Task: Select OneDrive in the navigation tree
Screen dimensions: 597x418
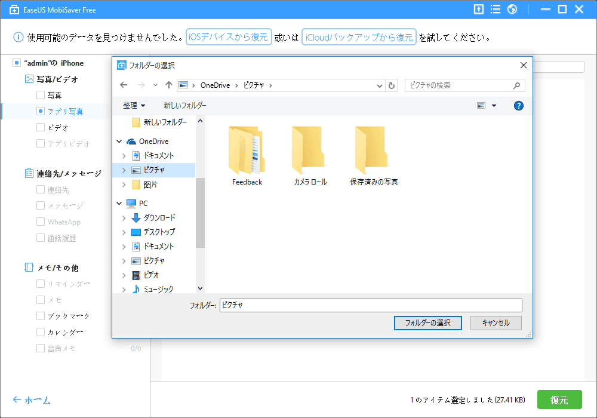Action: (153, 142)
